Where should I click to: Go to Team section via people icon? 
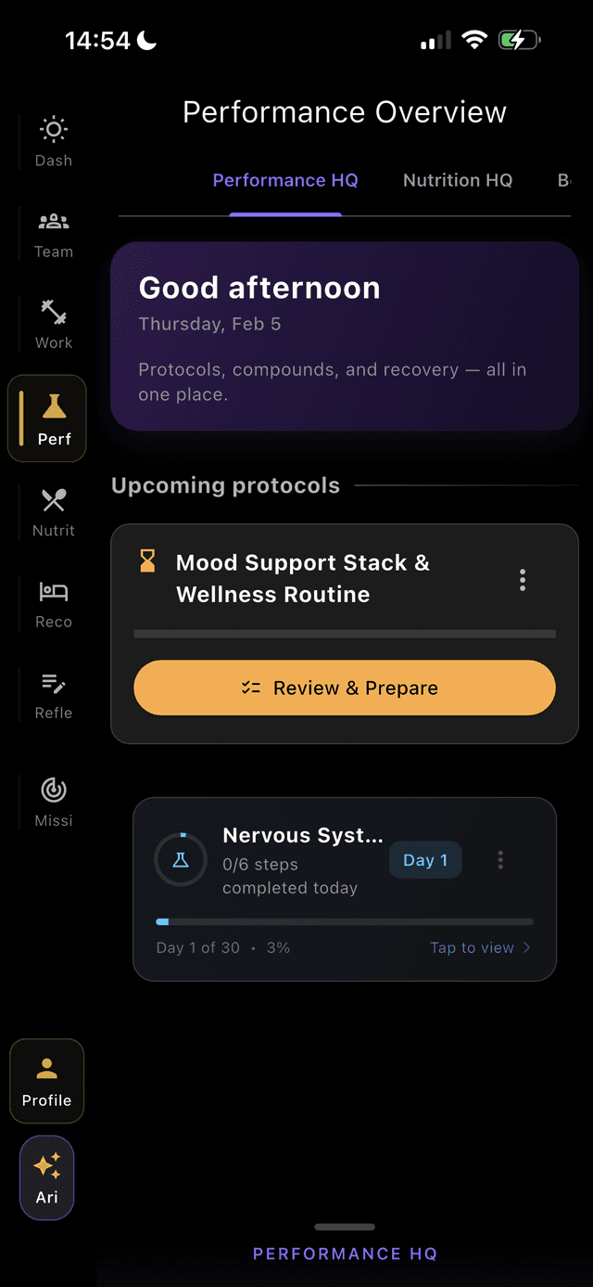pyautogui.click(x=54, y=223)
